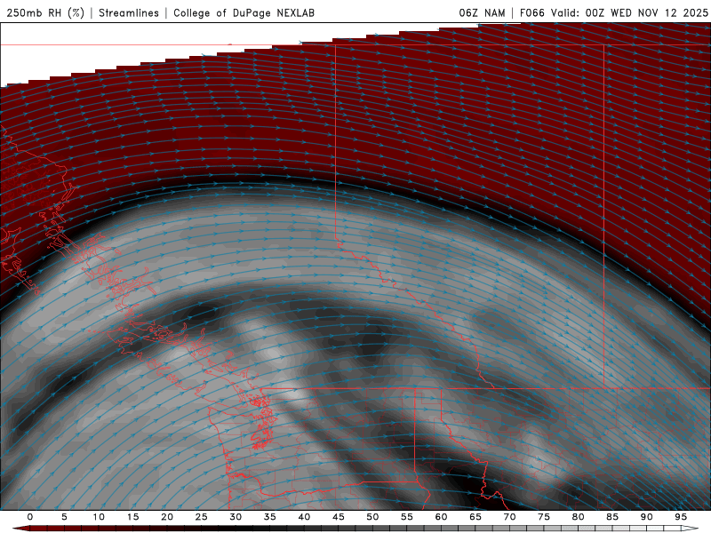This screenshot has height=533, width=711.
Task: Click the 'F066' forecast hour text
Action: click(531, 12)
